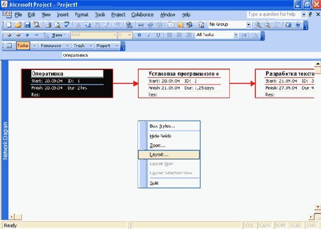Image resolution: width=321 pixels, height=229 pixels.
Task: Click the Indent arrow icon
Action: point(18,35)
